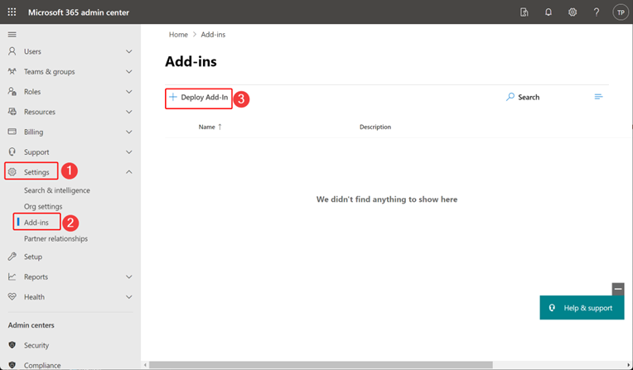Expand the Roles chevron
633x370 pixels.
click(128, 92)
